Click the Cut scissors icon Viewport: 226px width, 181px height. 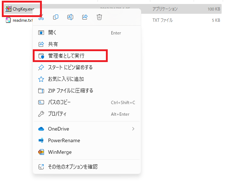[x=41, y=17]
